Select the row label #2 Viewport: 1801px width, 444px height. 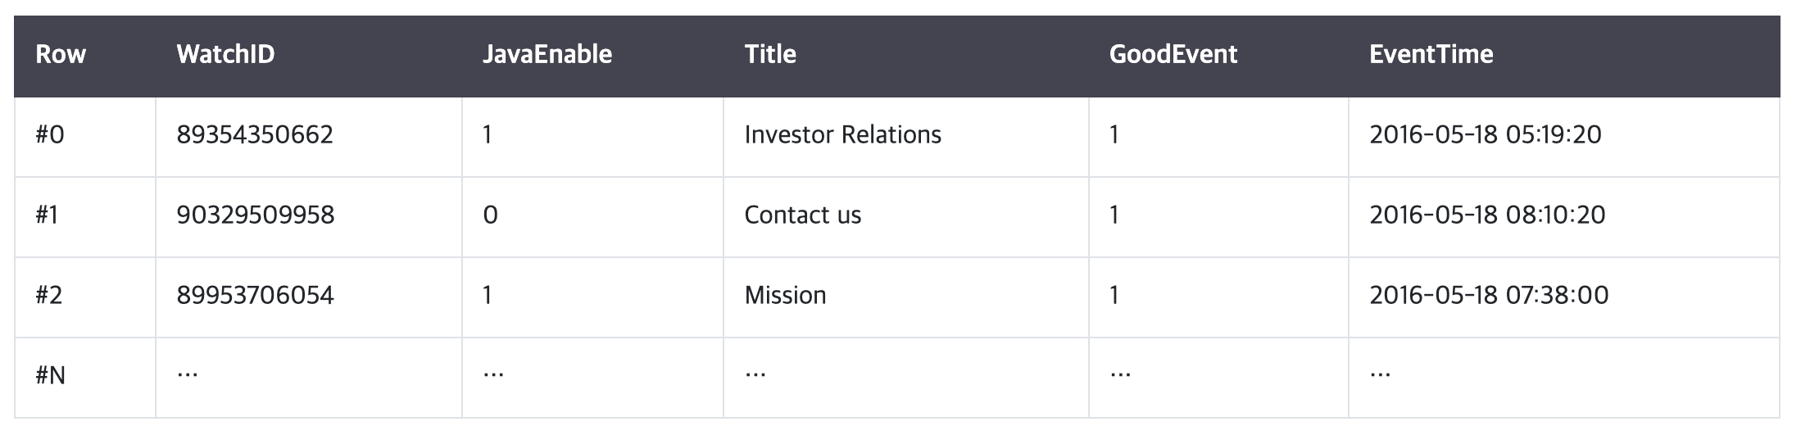pyautogui.click(x=49, y=296)
